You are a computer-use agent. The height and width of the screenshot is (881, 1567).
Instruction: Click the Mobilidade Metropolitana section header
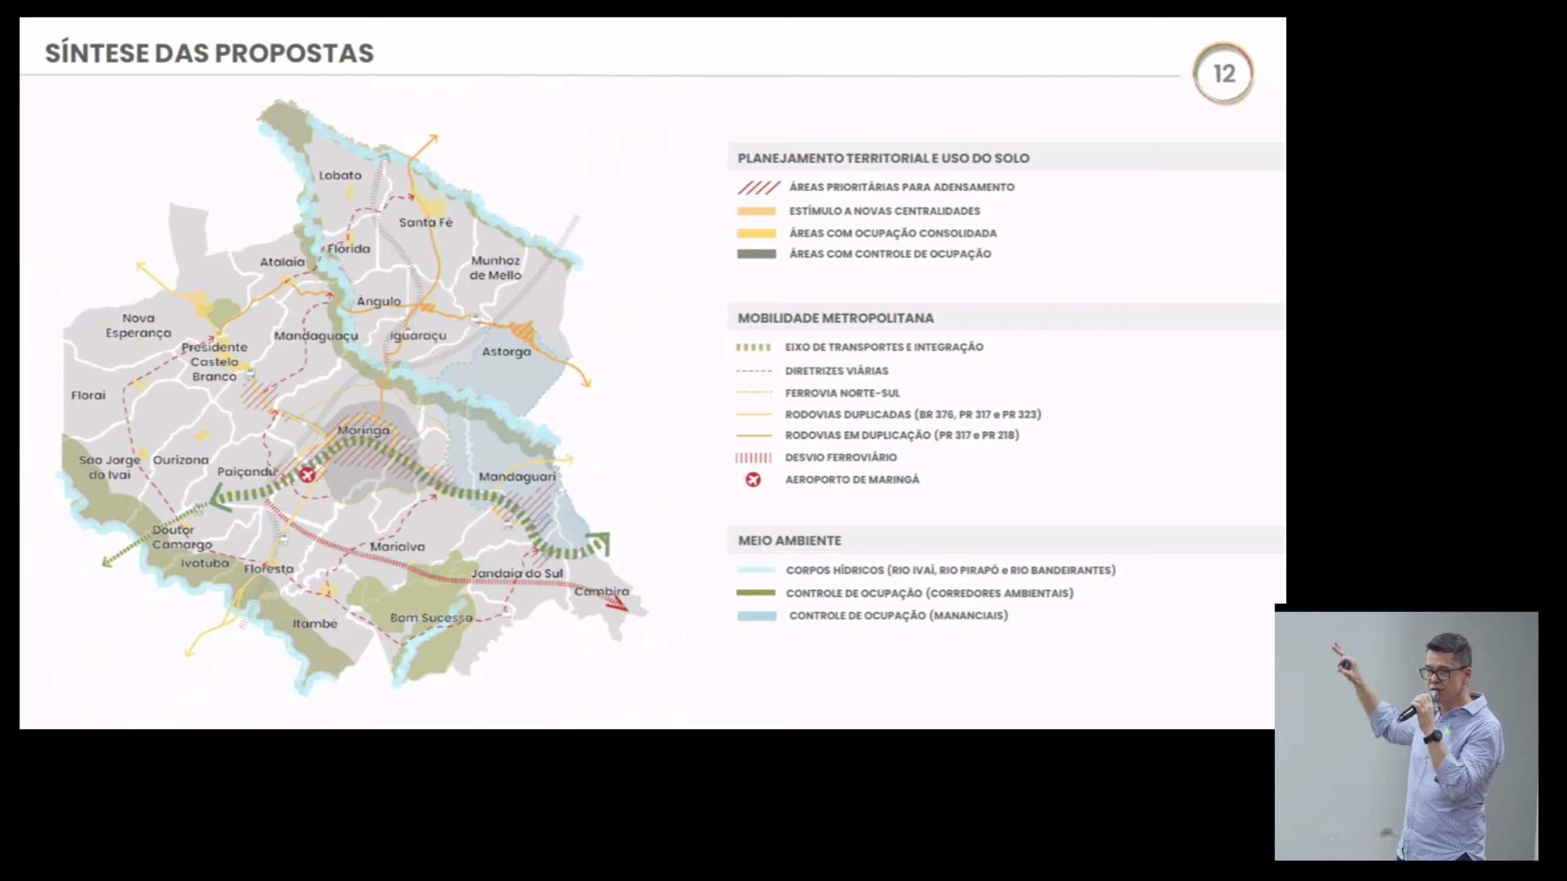click(835, 318)
